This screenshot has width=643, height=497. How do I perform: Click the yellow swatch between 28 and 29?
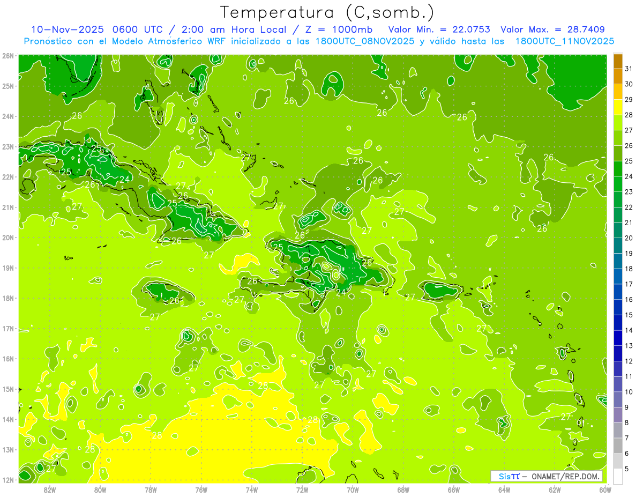[x=618, y=107]
